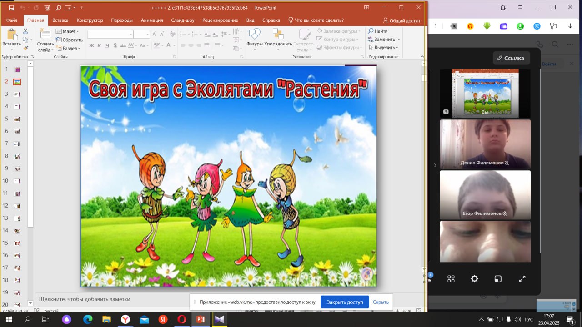Select slide 15 thumbnail in slide panel
The height and width of the screenshot is (327, 582).
coord(17,243)
